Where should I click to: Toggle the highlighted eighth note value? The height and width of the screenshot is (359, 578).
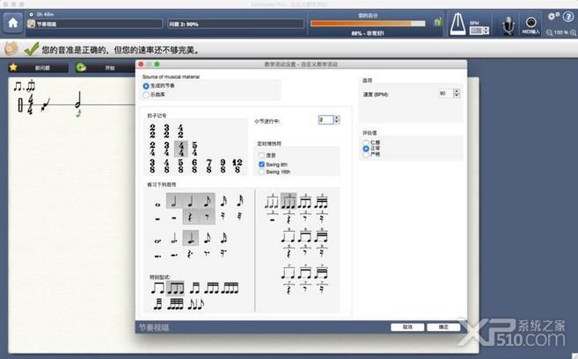tap(207, 201)
